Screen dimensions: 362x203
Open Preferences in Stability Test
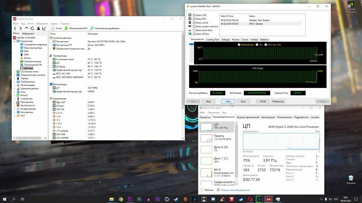[278, 101]
